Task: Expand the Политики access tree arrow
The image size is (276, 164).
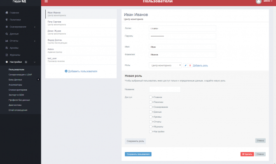Action: tap(153, 102)
